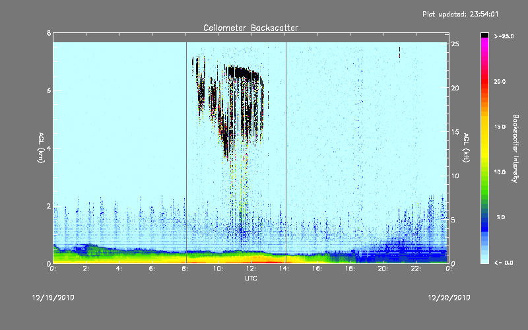528x330 pixels.
Task: Select the end date label 12/20/2010
Action: click(x=449, y=298)
